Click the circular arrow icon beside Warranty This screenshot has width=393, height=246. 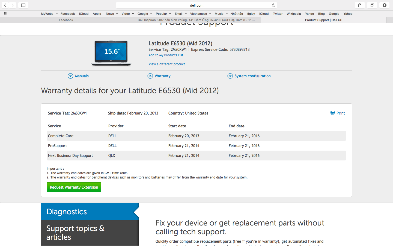(150, 76)
